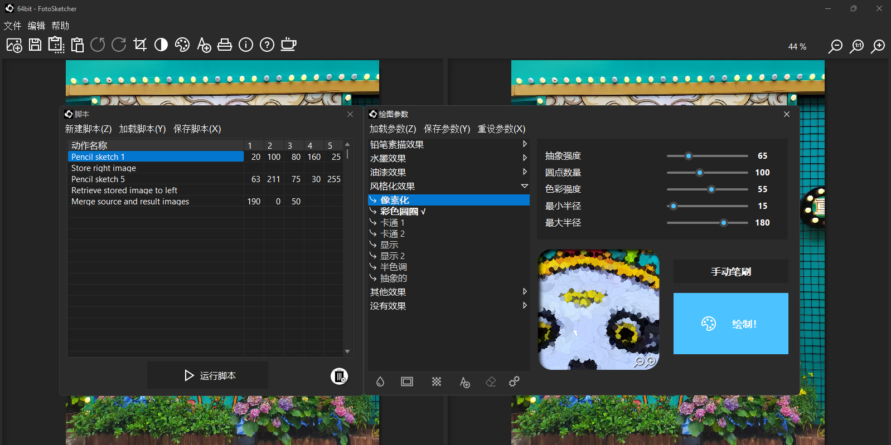This screenshot has height=445, width=891.
Task: Click the blue 绘制! button
Action: [730, 324]
